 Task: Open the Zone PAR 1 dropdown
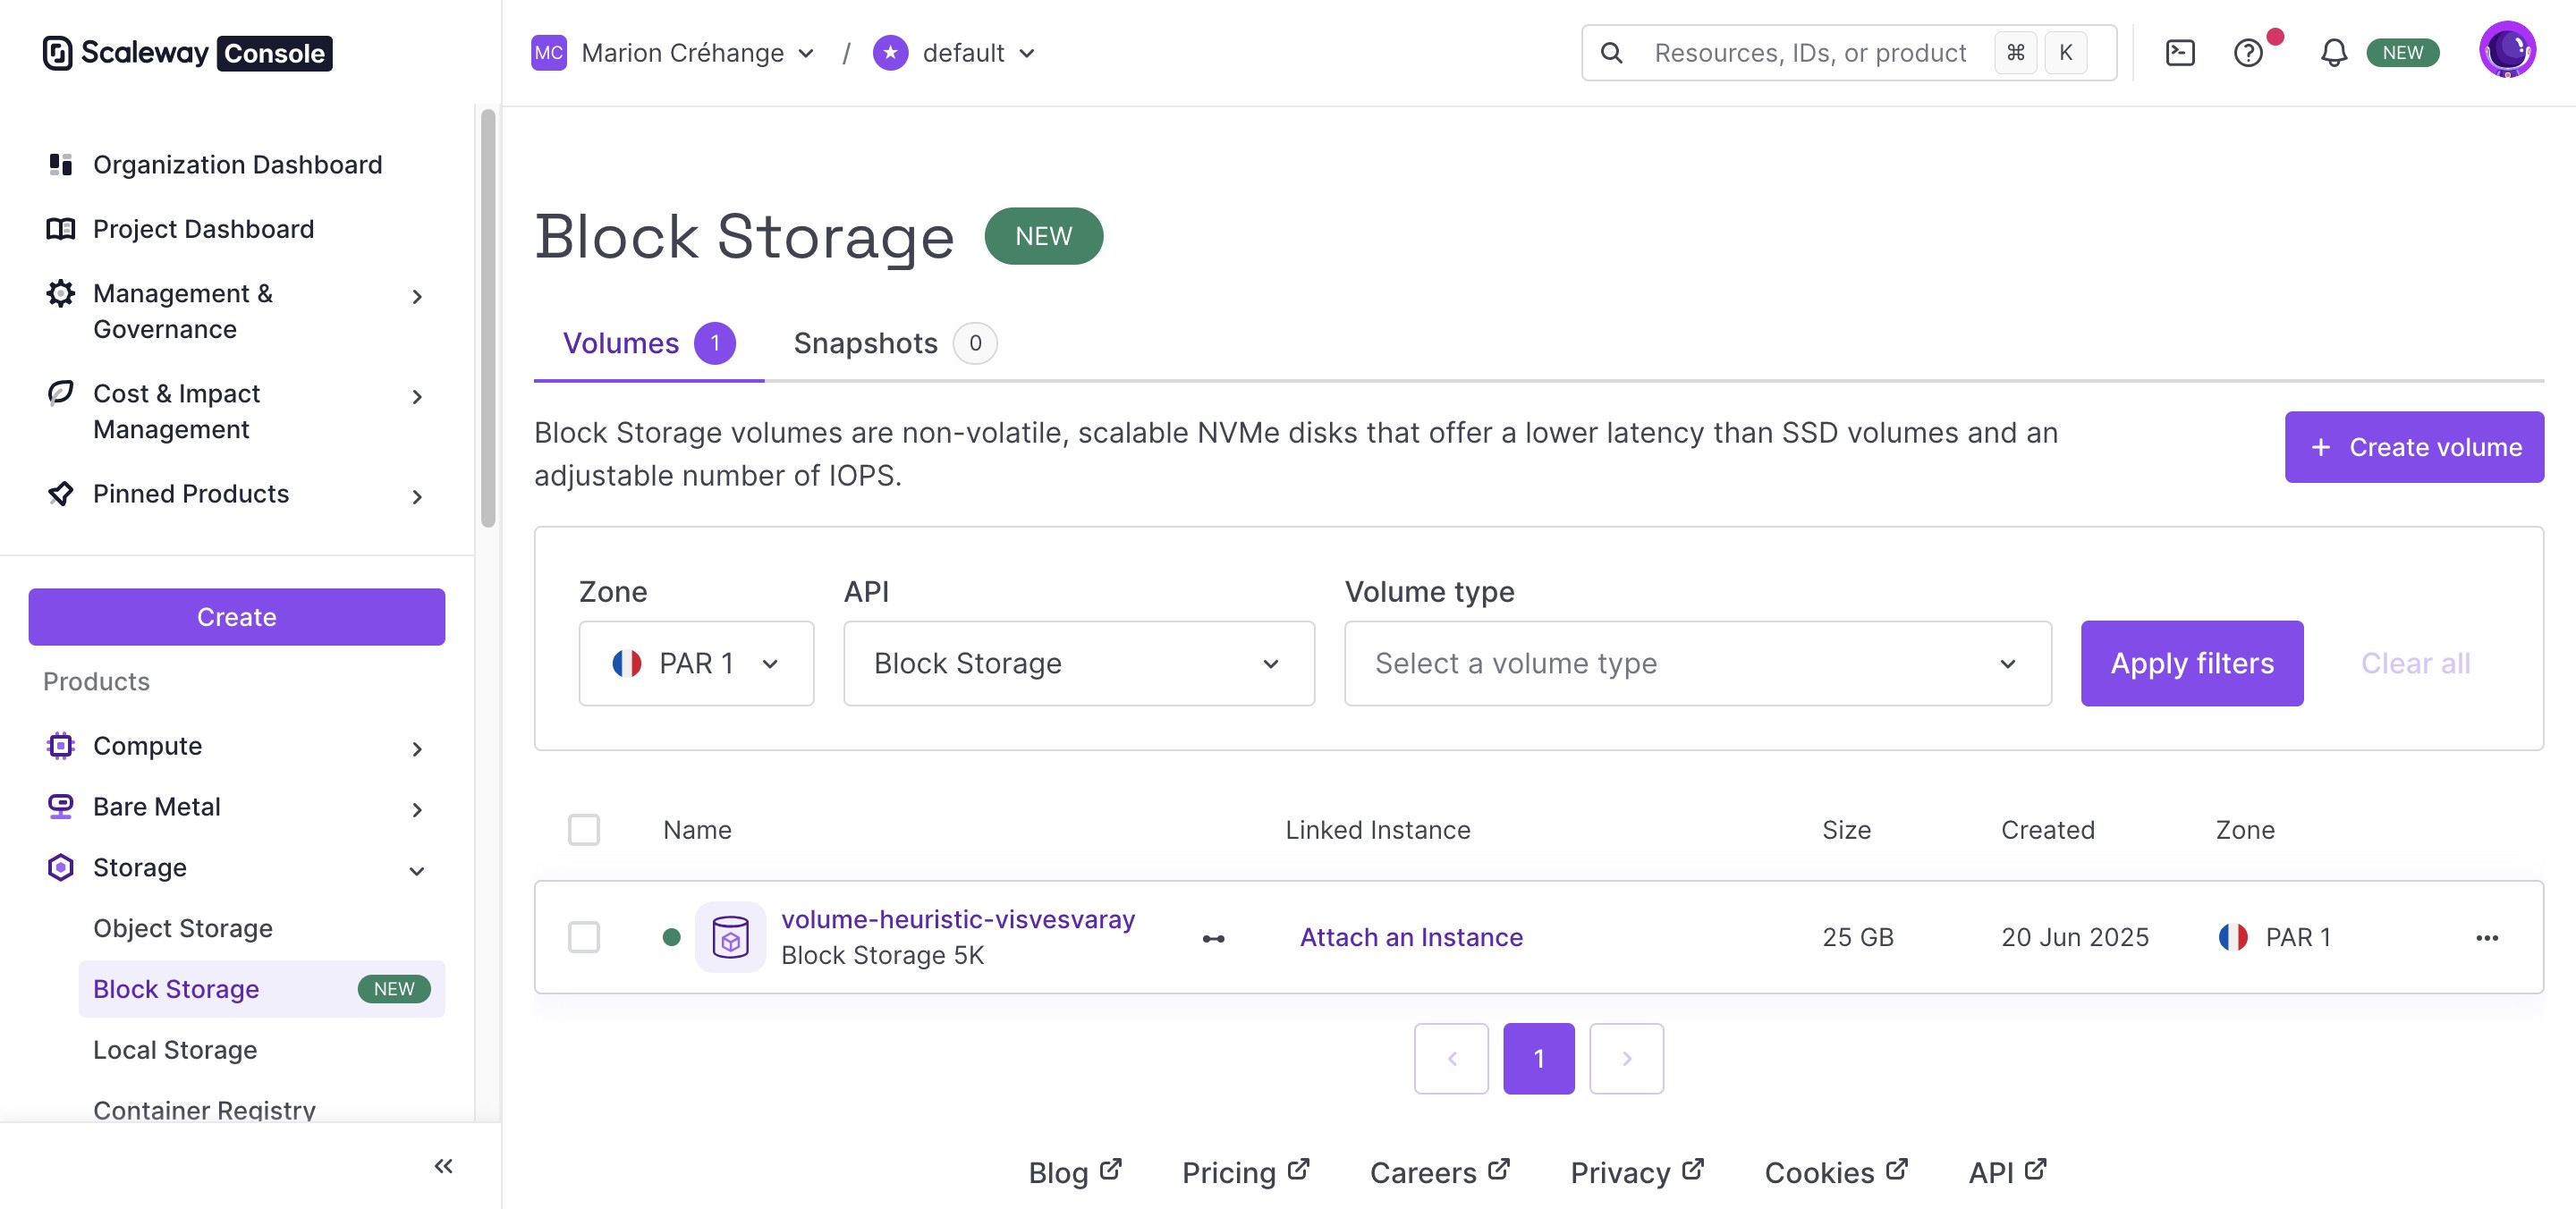[696, 663]
